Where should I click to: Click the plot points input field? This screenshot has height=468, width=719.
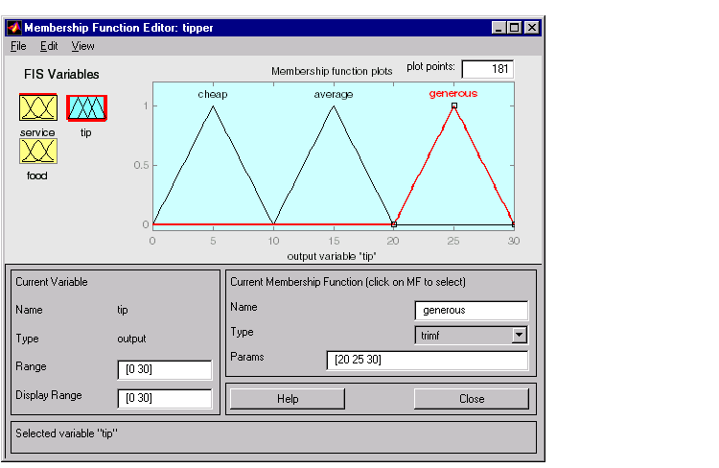487,69
